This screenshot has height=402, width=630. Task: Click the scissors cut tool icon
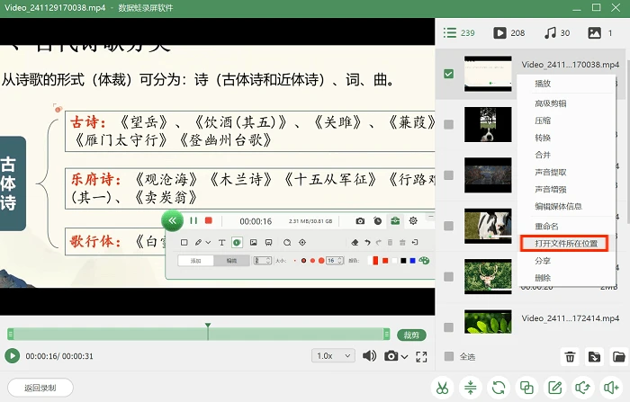[443, 388]
